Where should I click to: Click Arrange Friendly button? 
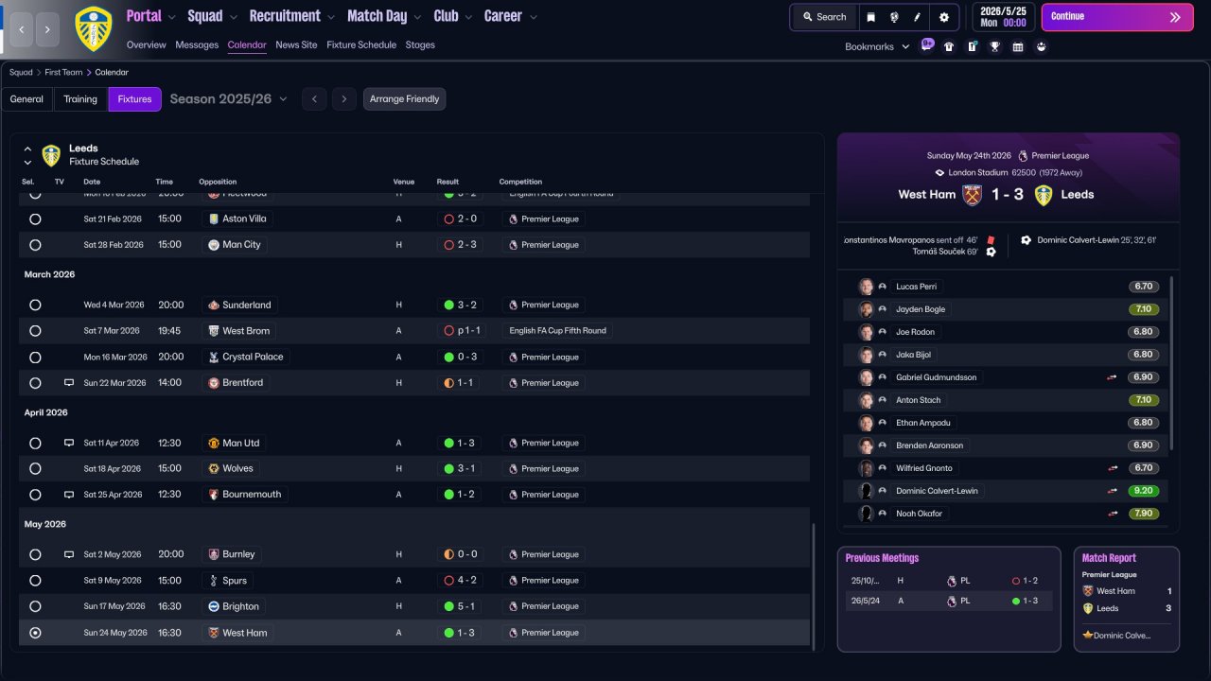point(404,99)
